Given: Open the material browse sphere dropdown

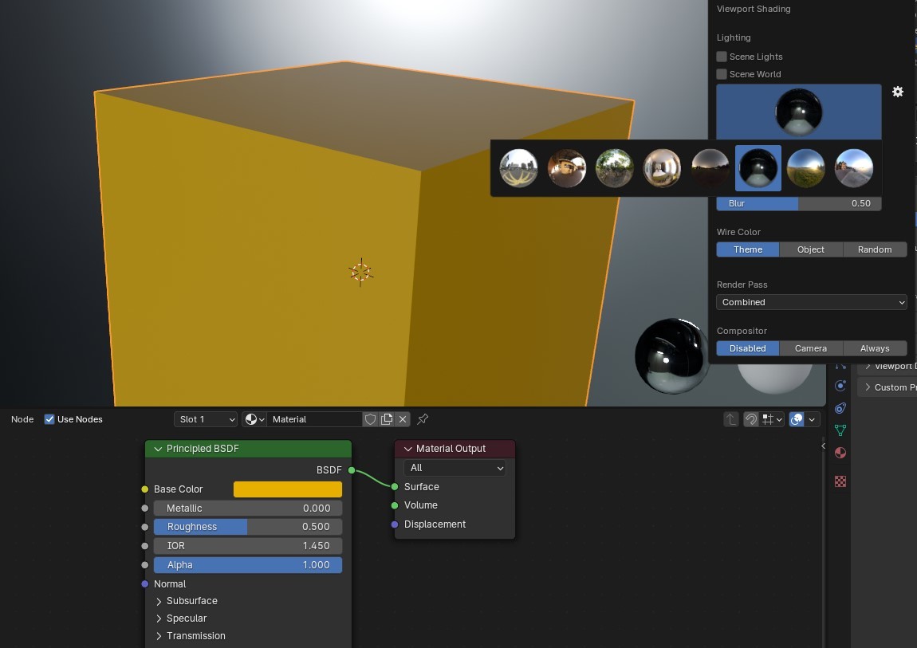Looking at the screenshot, I should point(254,419).
